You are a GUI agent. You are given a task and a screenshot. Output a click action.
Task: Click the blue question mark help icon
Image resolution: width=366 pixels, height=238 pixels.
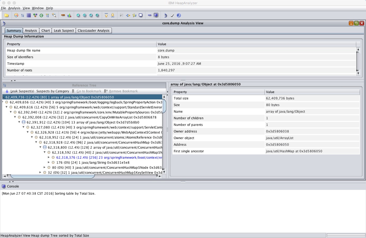point(179,15)
